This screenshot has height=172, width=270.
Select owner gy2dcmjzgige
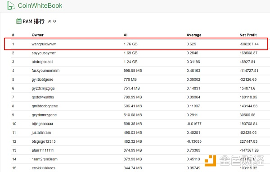(43, 88)
